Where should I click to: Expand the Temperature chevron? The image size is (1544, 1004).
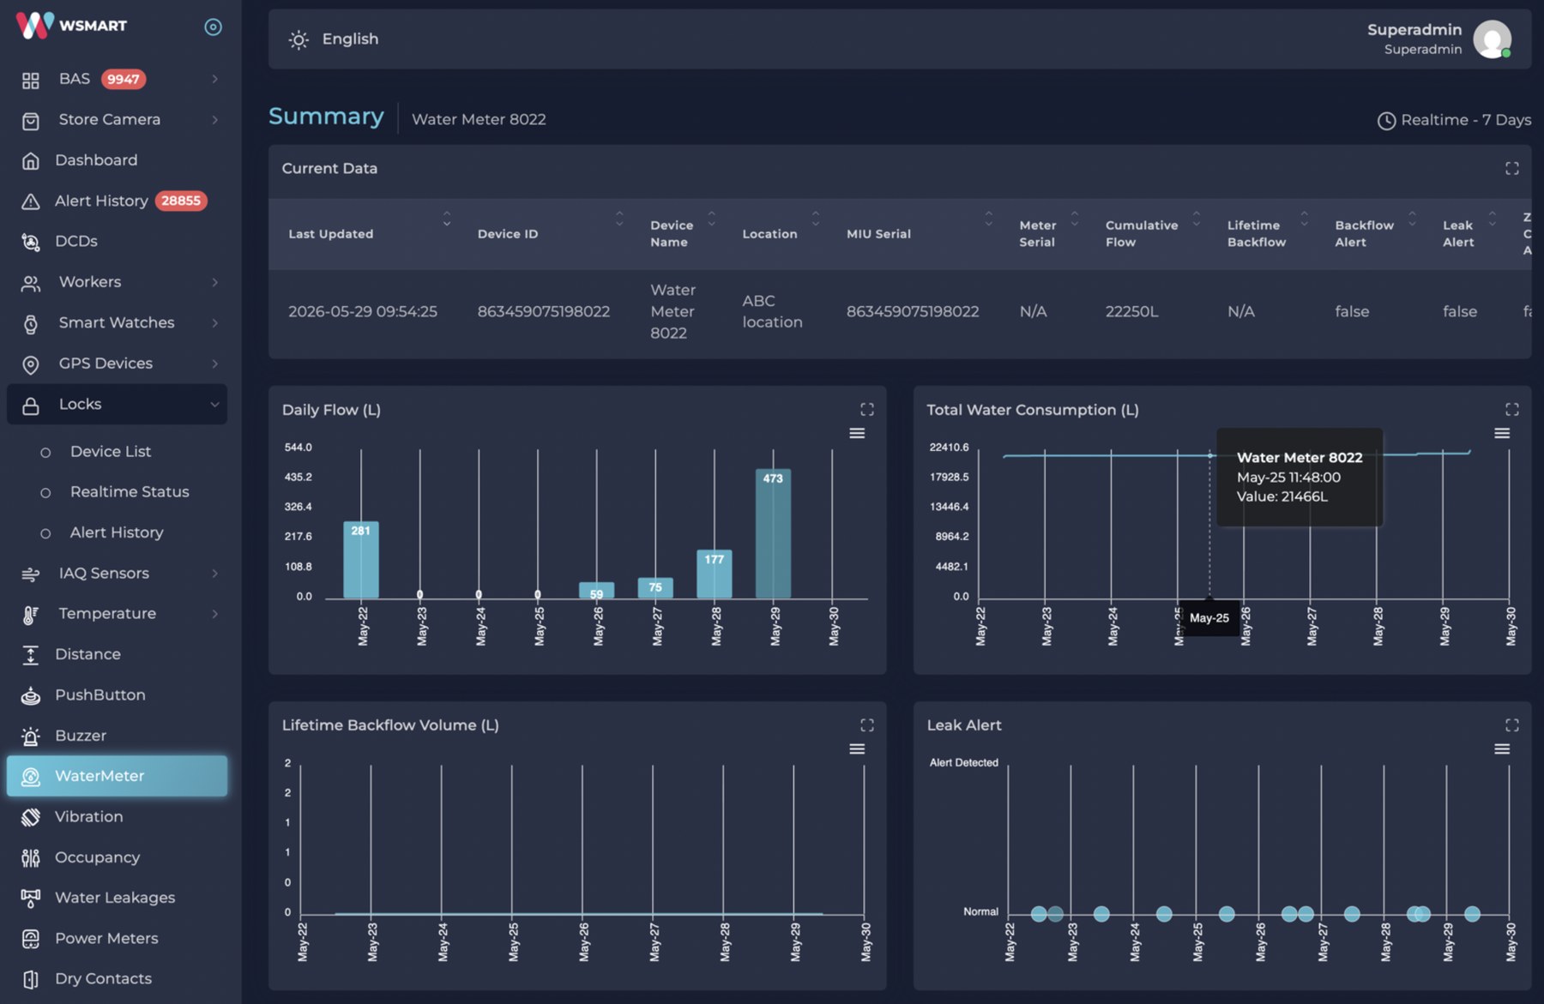(x=214, y=614)
